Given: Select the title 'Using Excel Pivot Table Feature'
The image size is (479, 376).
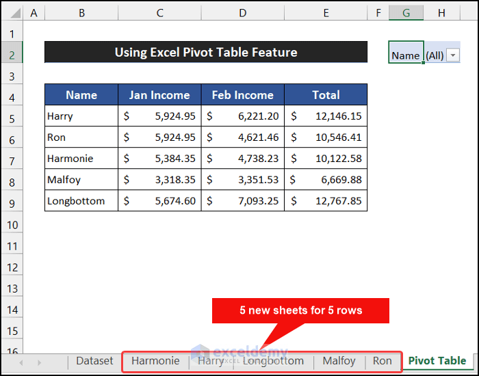Looking at the screenshot, I should [206, 52].
